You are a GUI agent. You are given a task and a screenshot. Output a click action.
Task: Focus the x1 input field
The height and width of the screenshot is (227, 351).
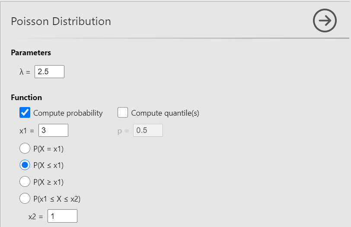[53, 130]
